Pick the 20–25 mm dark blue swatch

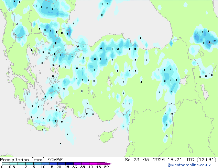[62, 164]
